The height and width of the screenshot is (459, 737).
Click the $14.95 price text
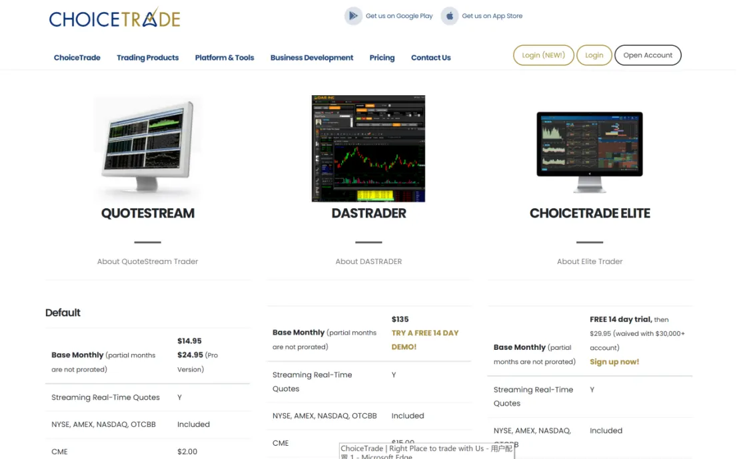pos(189,341)
